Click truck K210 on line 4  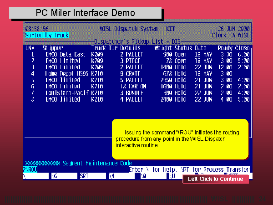click(x=97, y=73)
